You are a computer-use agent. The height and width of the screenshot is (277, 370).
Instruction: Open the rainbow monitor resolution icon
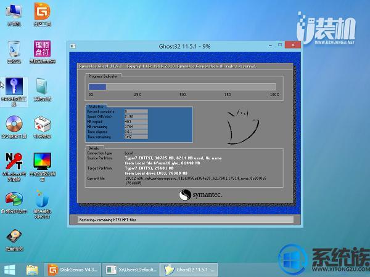click(x=42, y=167)
